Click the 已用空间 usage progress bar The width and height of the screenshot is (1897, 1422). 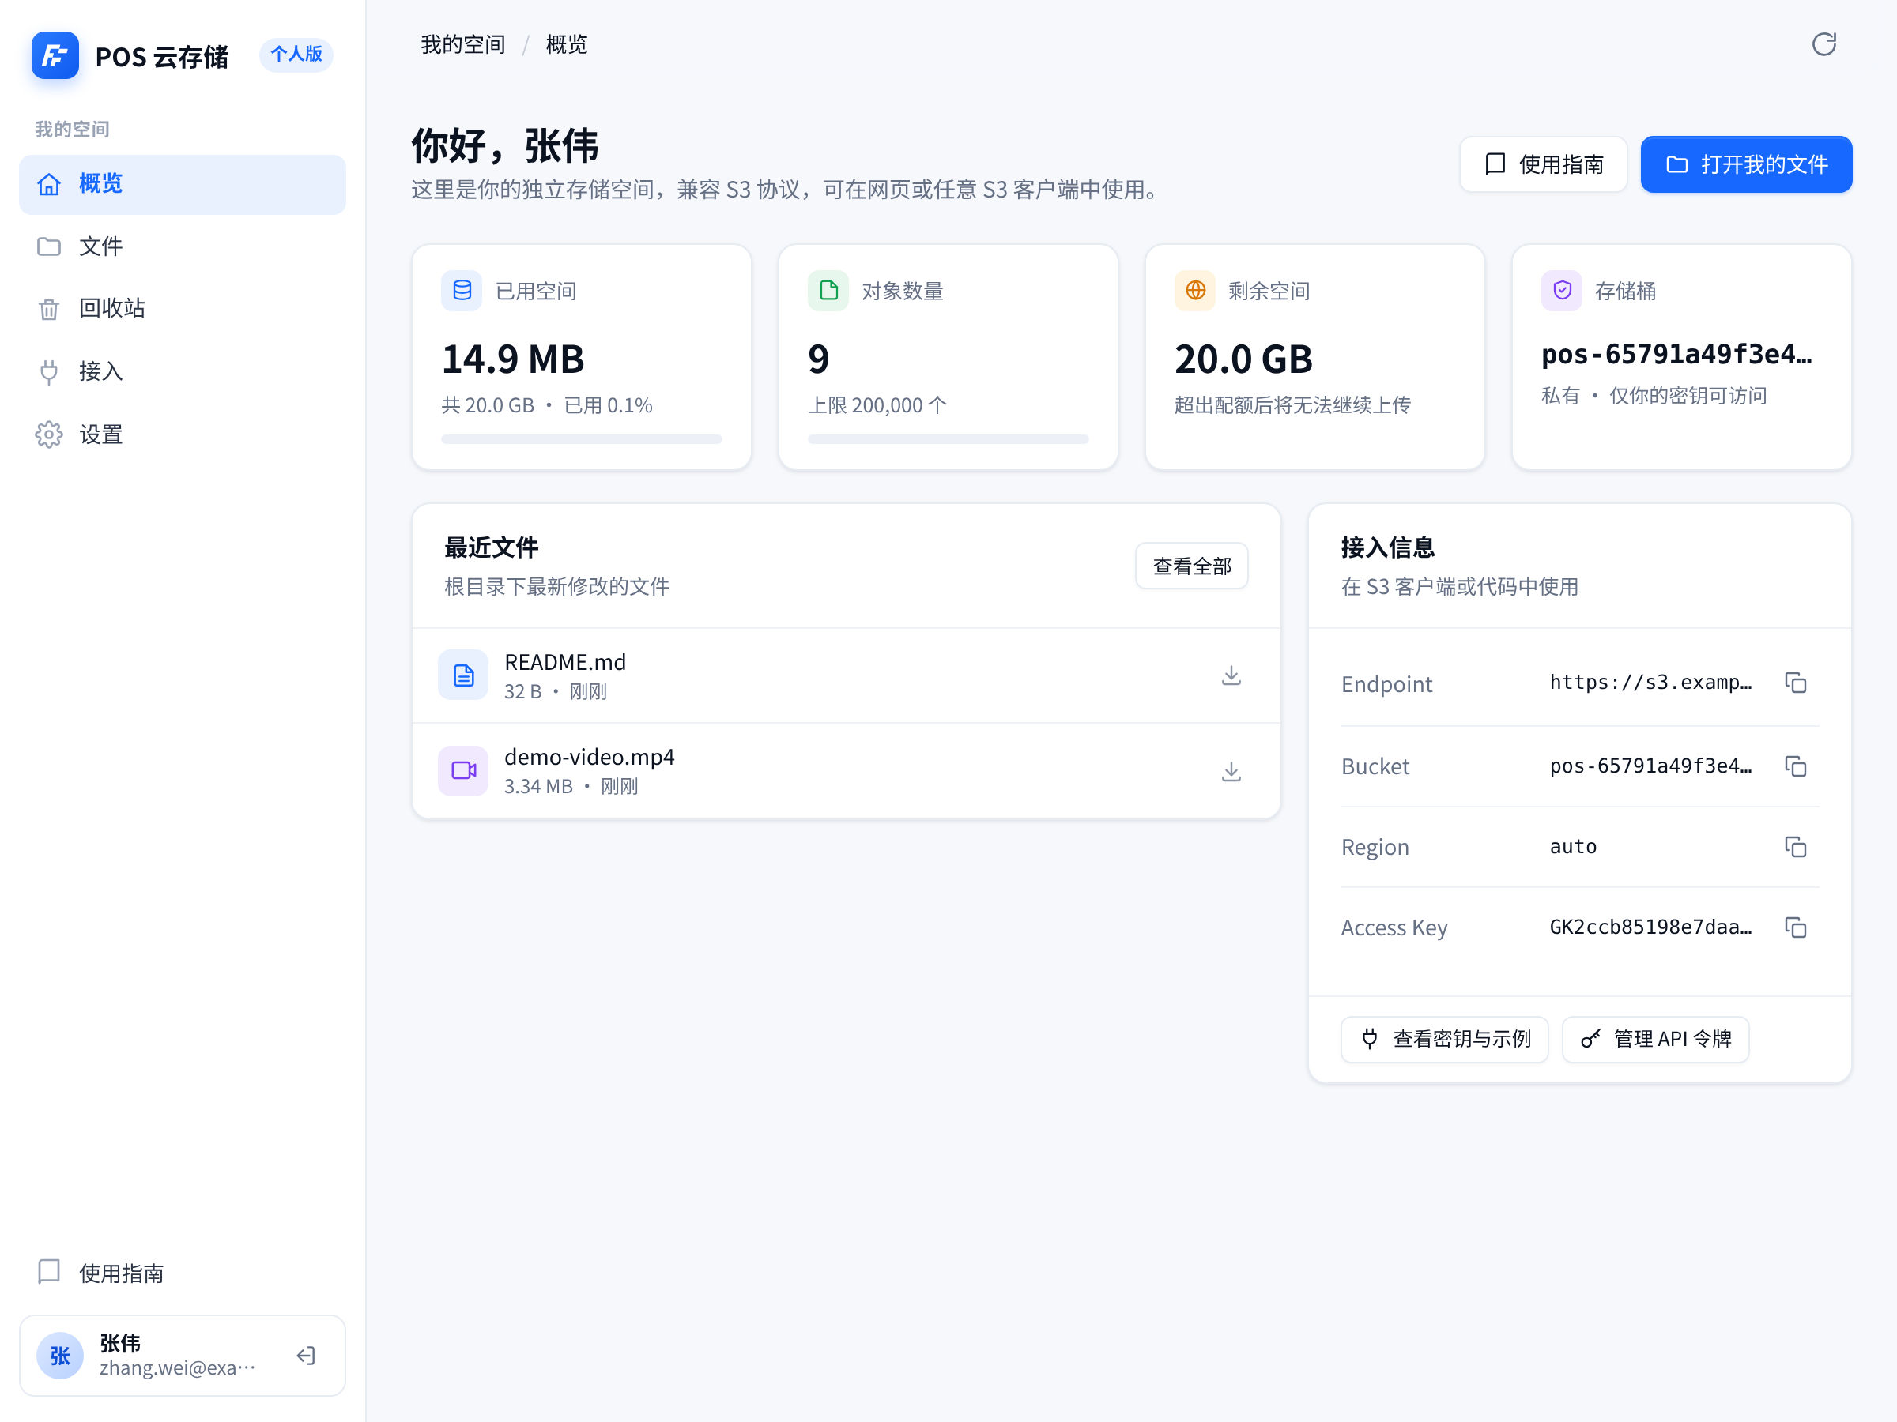click(582, 440)
